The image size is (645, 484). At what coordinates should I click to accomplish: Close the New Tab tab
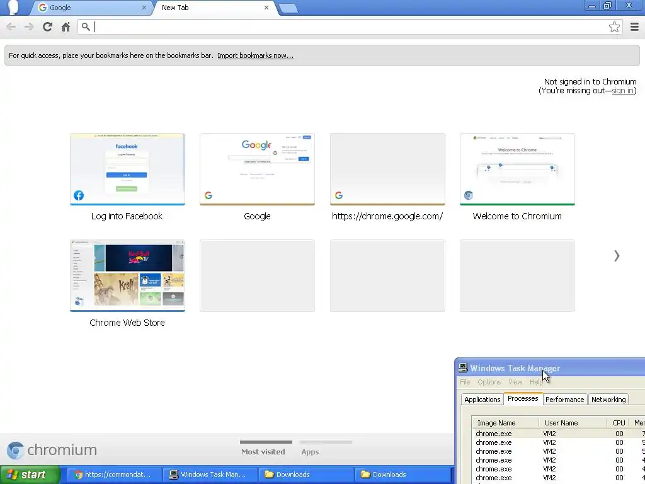click(x=266, y=8)
